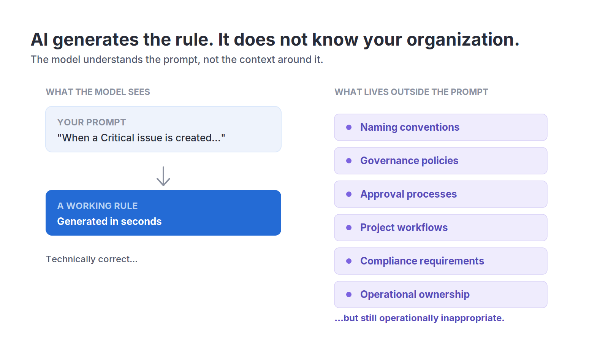Click "...but still operationally inappropriate." caption
The width and height of the screenshot is (608, 342).
coord(420,318)
